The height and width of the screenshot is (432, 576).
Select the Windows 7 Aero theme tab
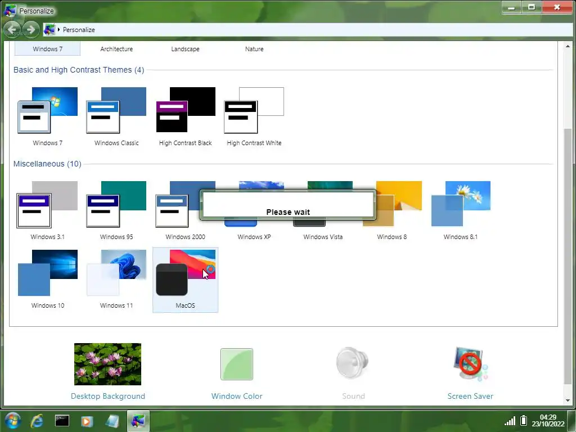(x=47, y=49)
